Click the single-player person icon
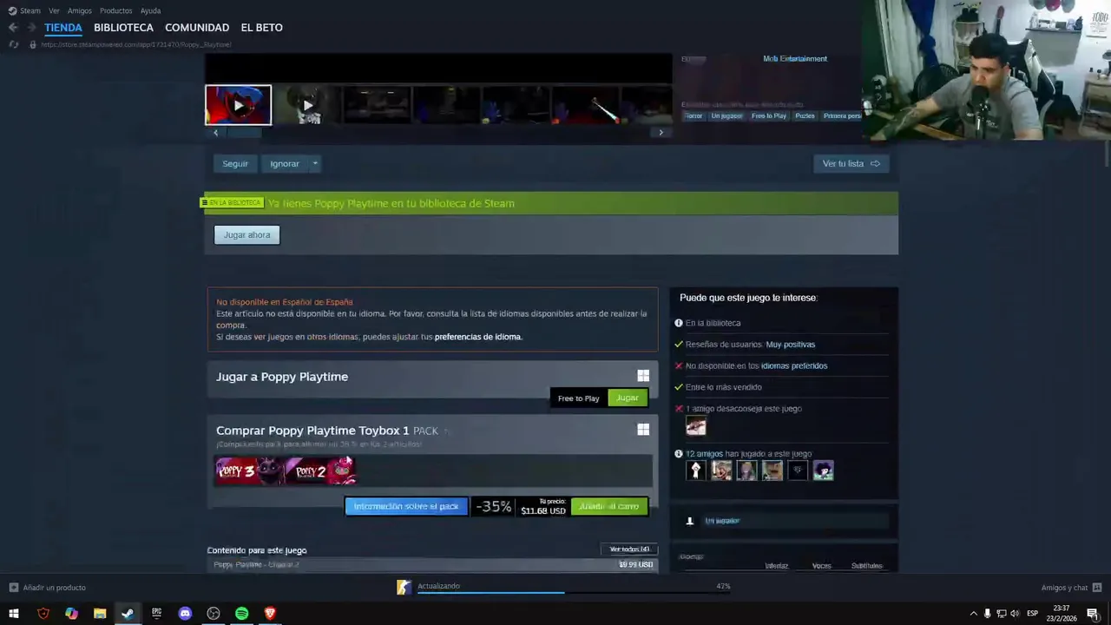 tap(690, 521)
